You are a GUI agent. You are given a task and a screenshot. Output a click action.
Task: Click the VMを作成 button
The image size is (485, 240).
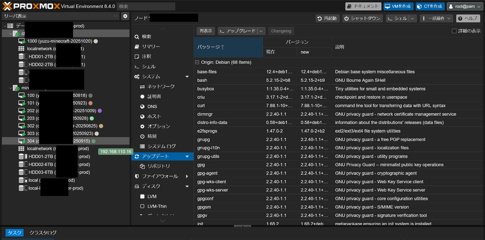(398, 6)
